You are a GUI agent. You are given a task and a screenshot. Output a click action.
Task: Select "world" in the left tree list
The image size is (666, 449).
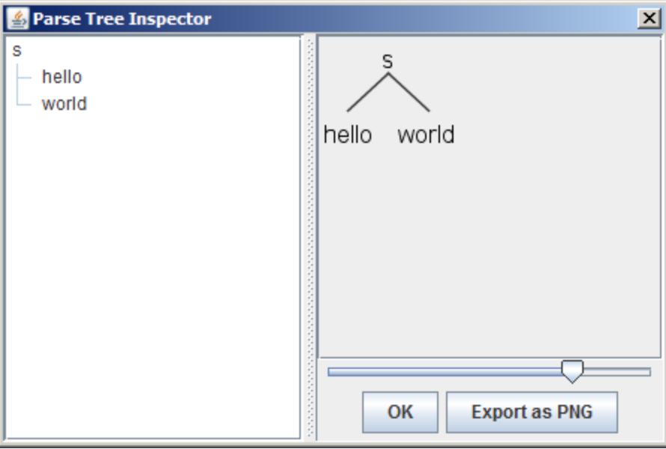(64, 104)
